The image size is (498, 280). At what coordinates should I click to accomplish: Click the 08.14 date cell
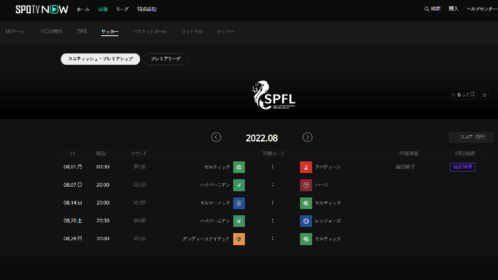pyautogui.click(x=73, y=203)
